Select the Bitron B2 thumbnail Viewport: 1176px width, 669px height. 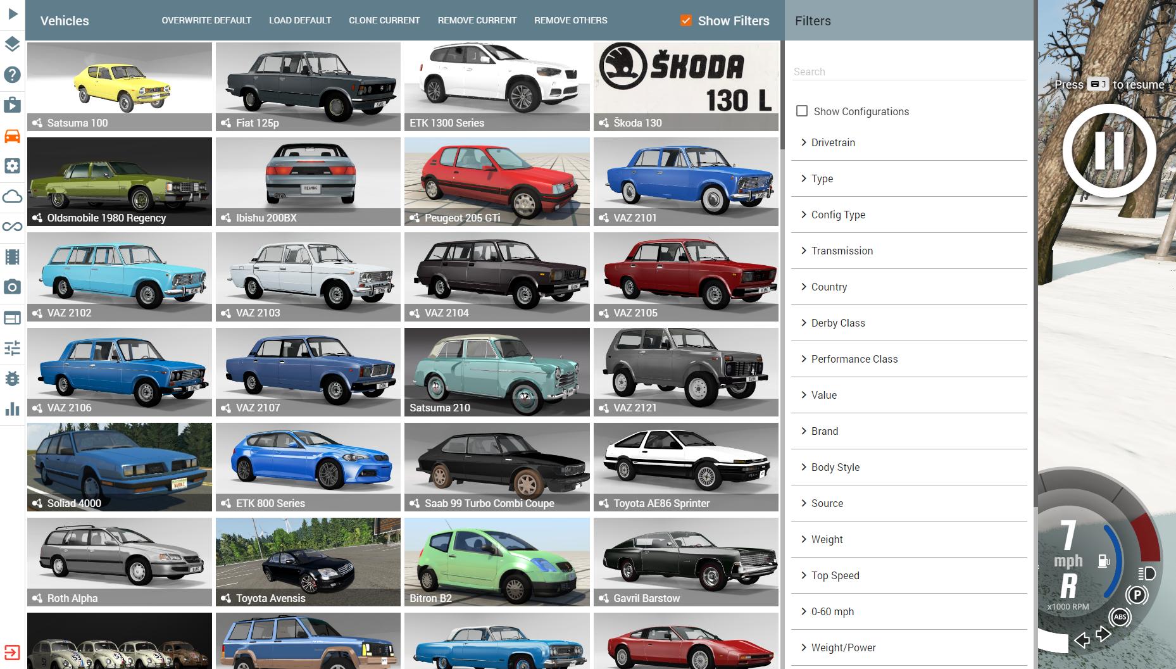click(x=497, y=562)
